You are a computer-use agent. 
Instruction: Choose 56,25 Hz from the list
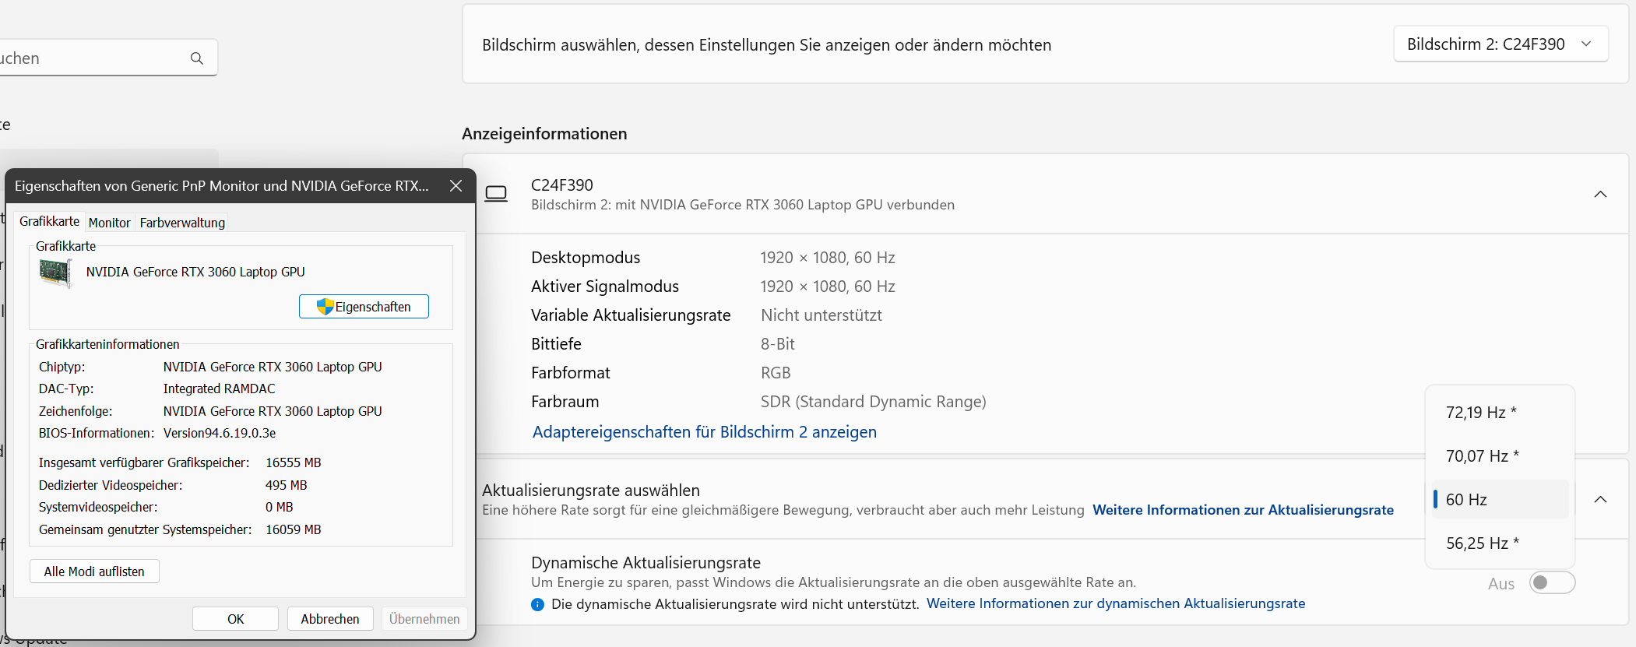[x=1482, y=543]
